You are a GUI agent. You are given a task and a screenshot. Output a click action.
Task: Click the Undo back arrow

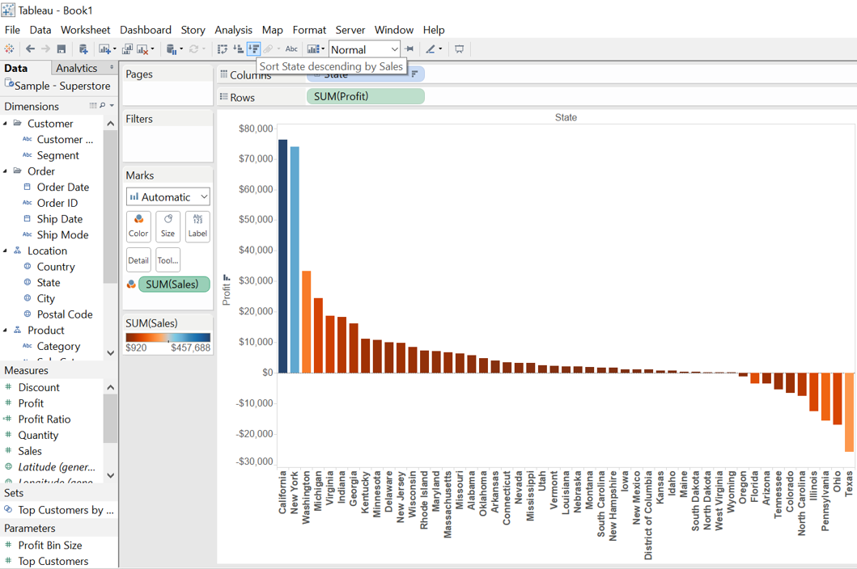point(30,49)
